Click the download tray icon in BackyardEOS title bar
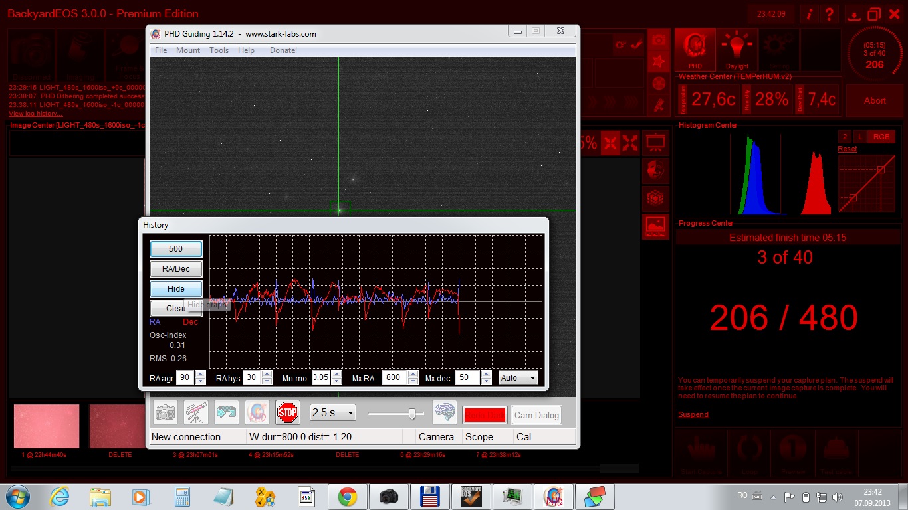 (x=855, y=14)
